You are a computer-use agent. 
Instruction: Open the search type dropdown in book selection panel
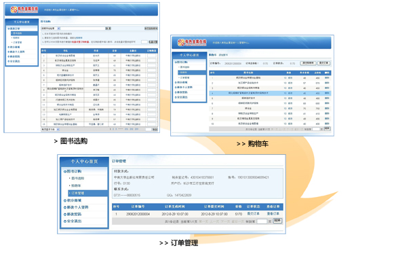pyautogui.click(x=50, y=29)
